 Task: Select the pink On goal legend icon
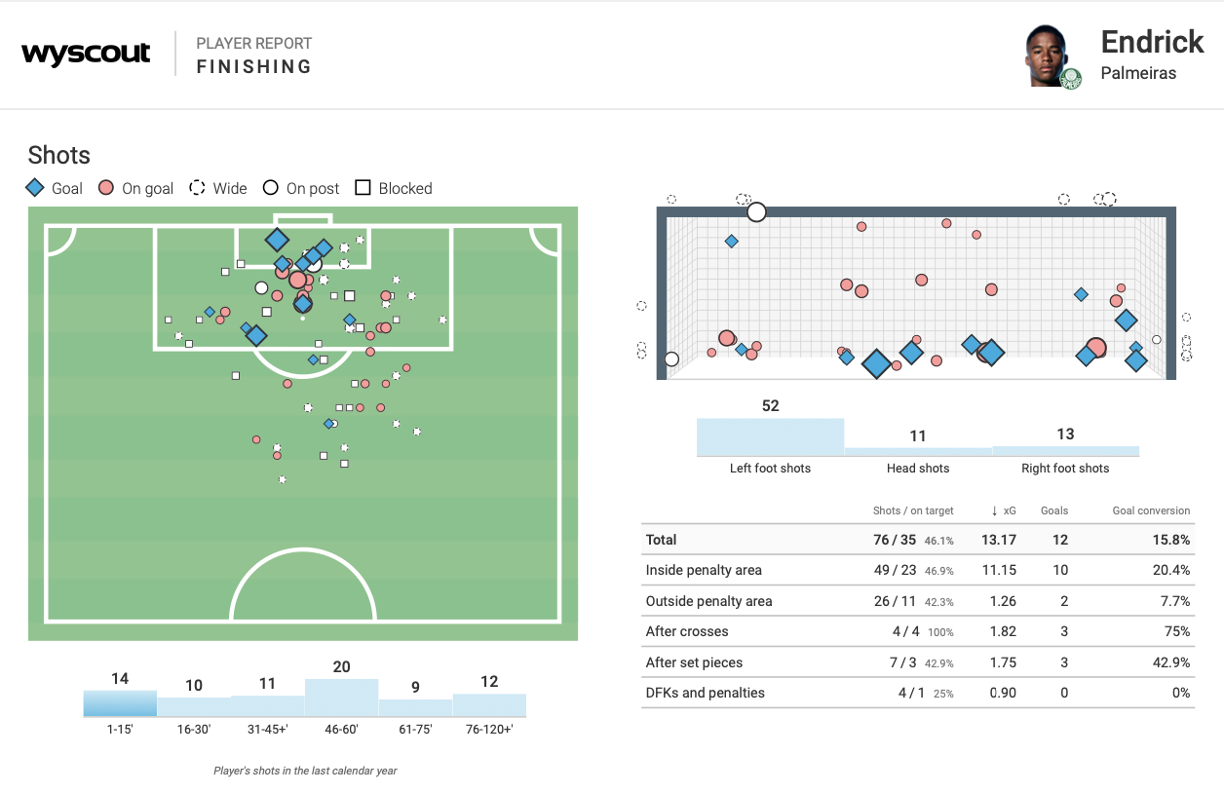tap(106, 188)
